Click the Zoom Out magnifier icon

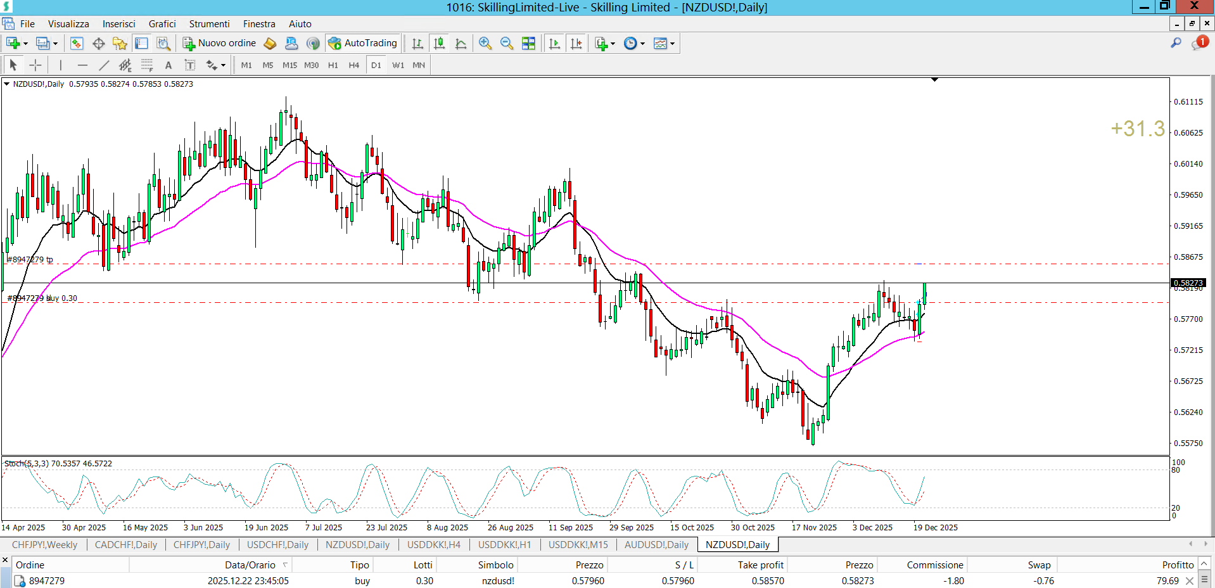[x=506, y=43]
